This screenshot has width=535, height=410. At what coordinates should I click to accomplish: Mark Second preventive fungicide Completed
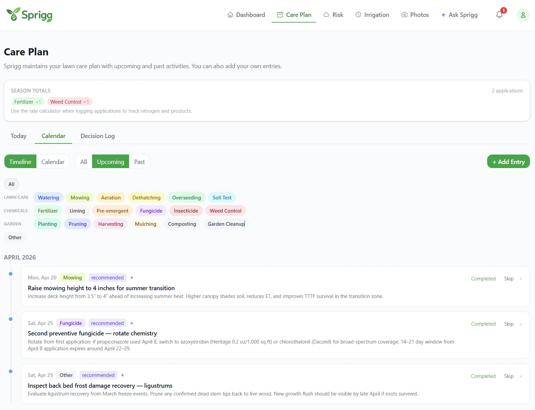[x=483, y=324]
